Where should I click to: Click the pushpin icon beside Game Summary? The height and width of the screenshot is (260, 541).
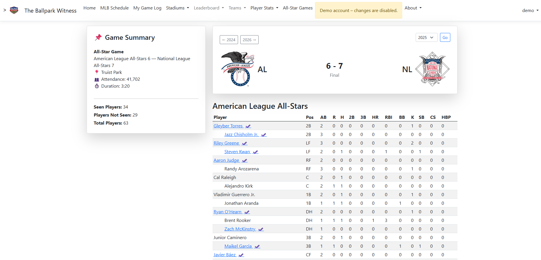click(98, 38)
